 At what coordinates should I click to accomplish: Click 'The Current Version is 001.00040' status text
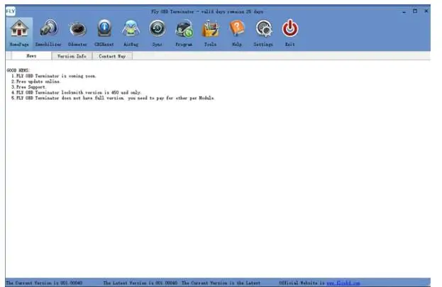click(44, 283)
